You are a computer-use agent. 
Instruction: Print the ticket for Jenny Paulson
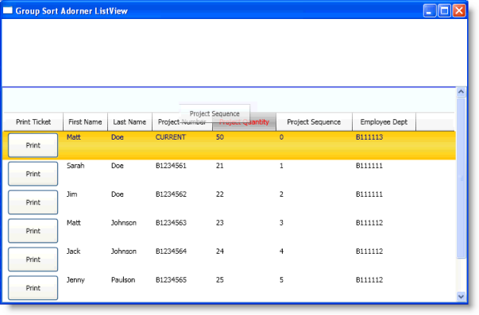point(33,288)
